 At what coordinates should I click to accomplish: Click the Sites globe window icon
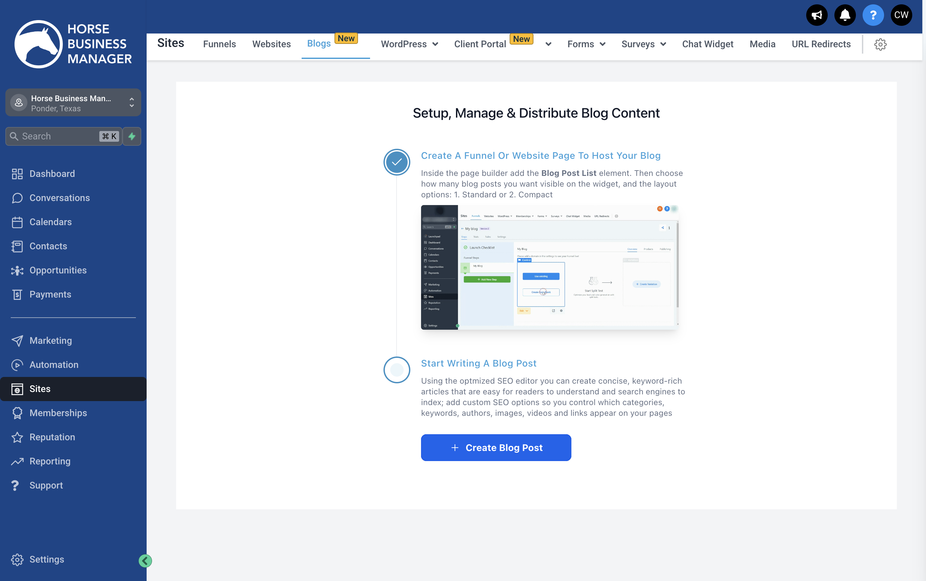tap(17, 389)
